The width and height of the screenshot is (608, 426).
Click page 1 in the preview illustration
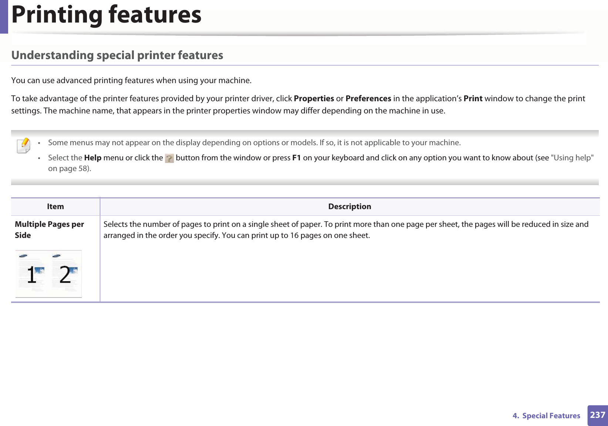tap(32, 273)
